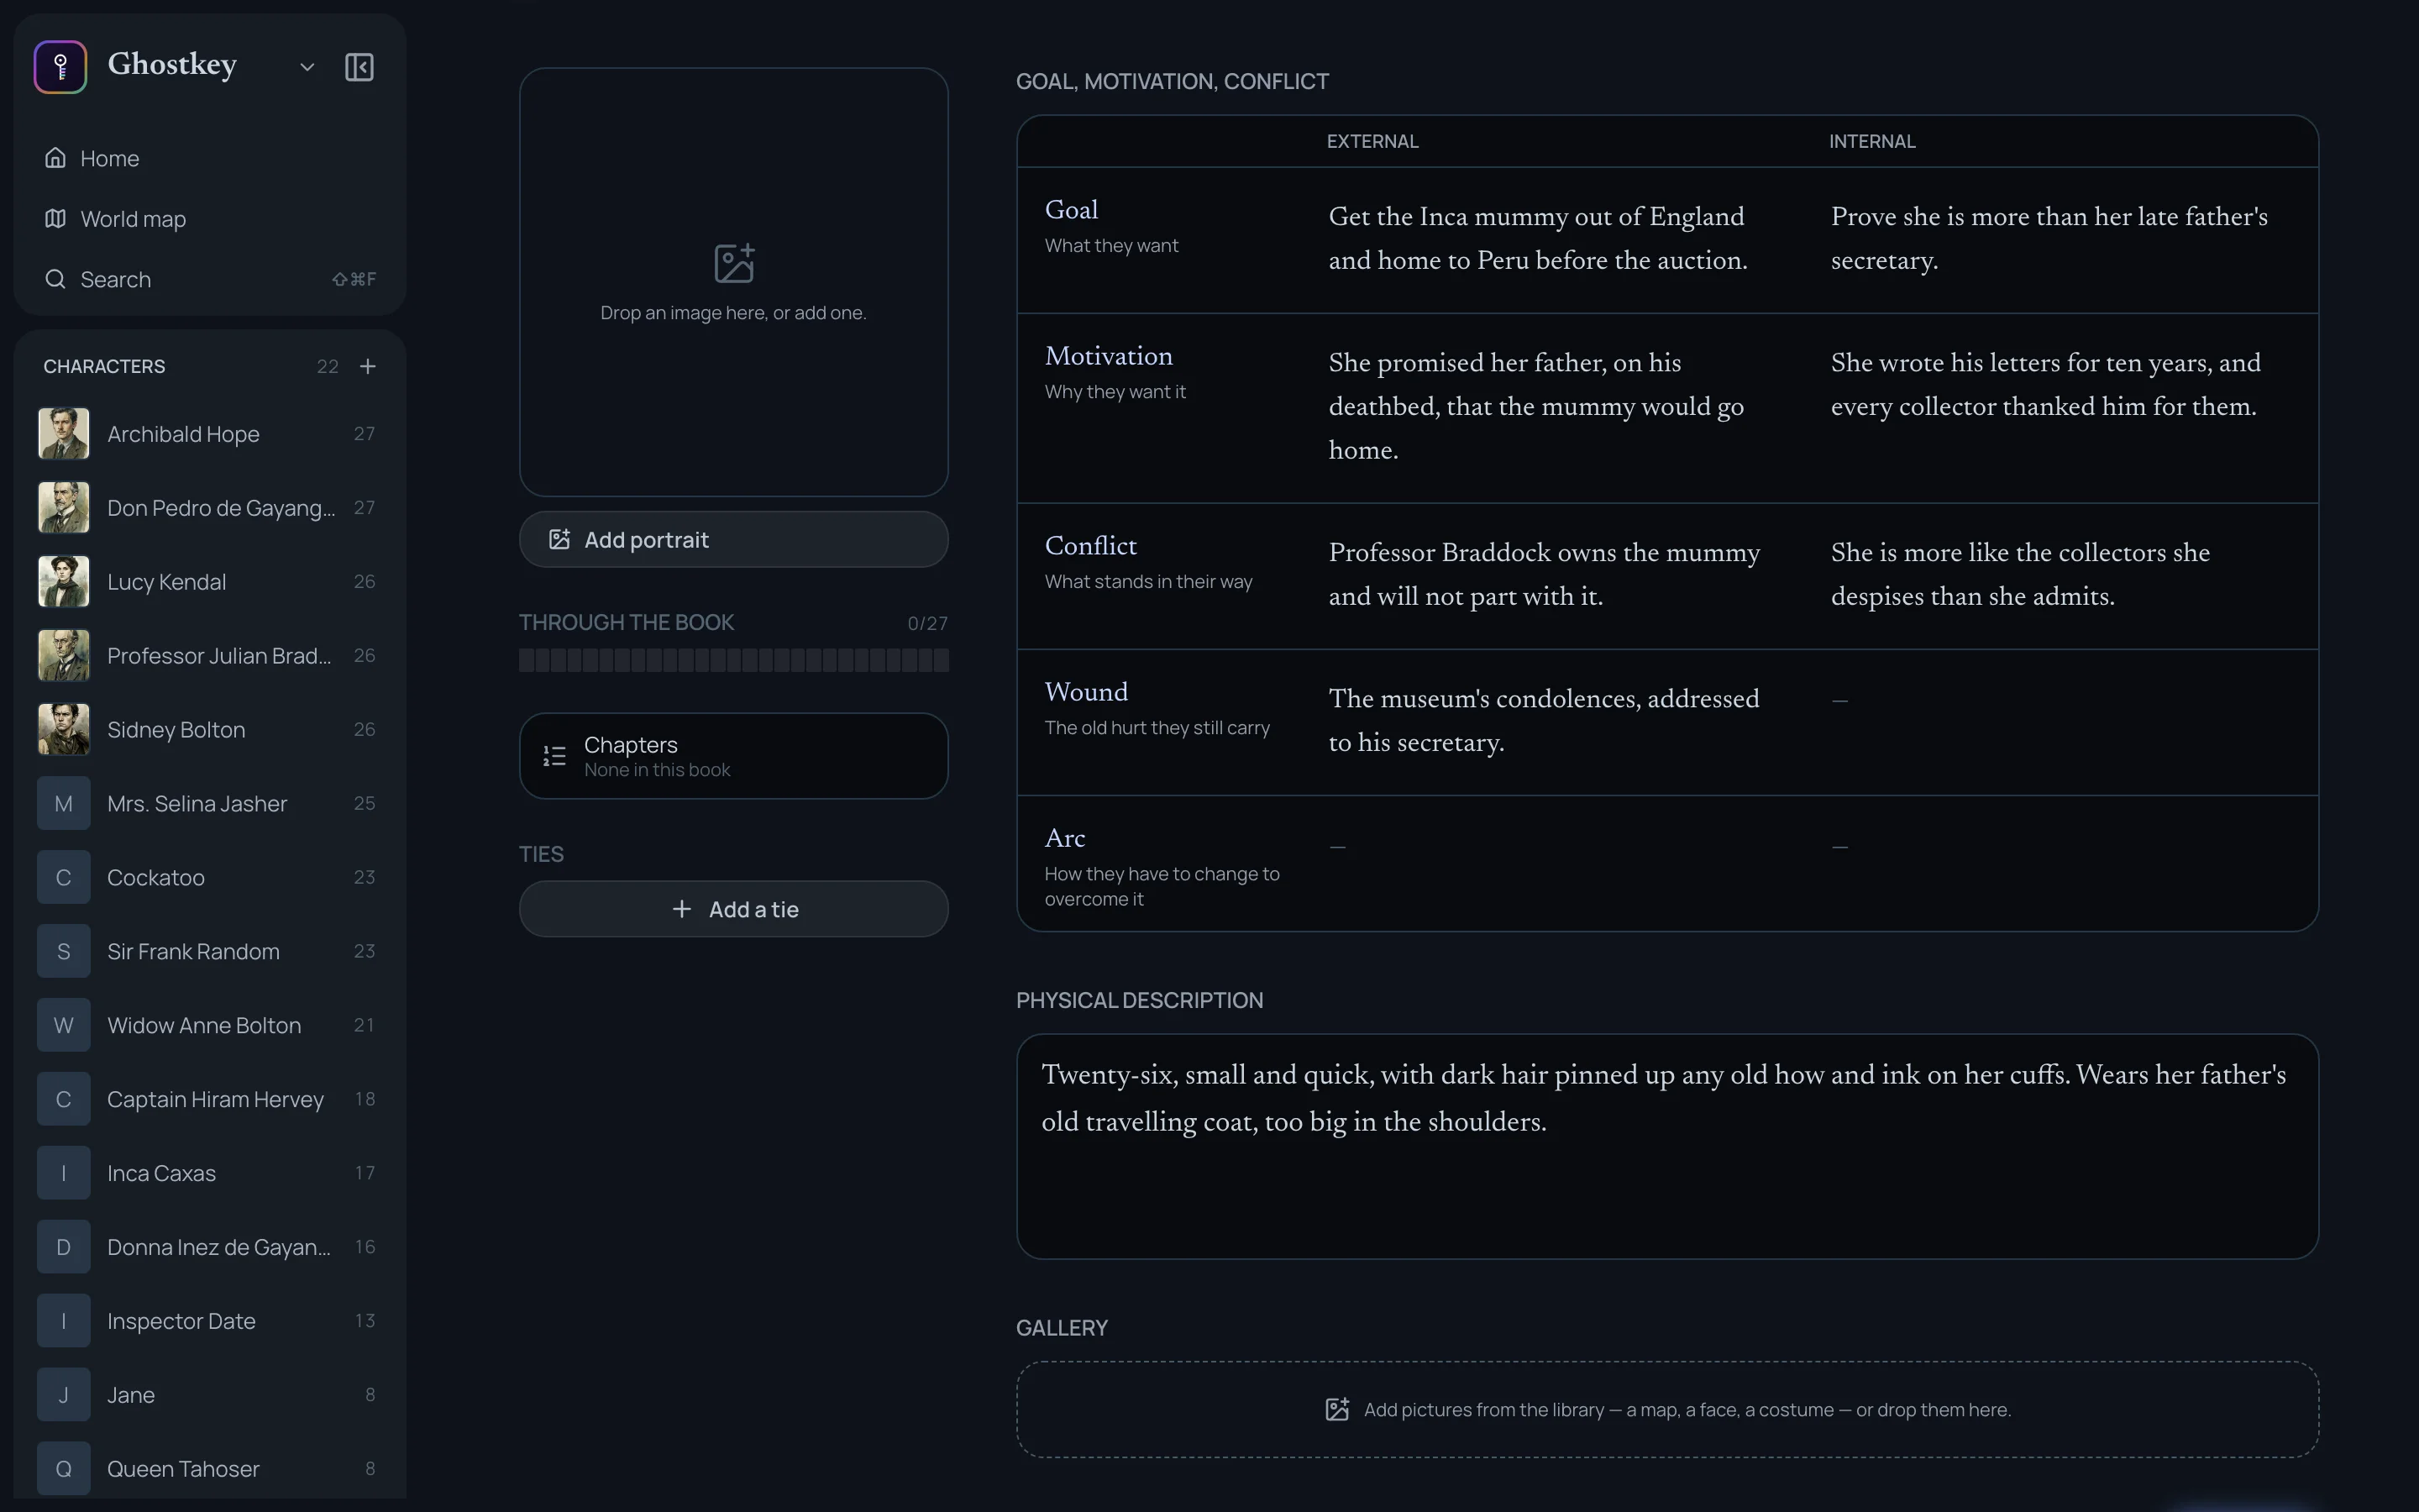Screen dimensions: 2419x1512
Task: Click the J avatar beside Jane
Action: (63, 1395)
